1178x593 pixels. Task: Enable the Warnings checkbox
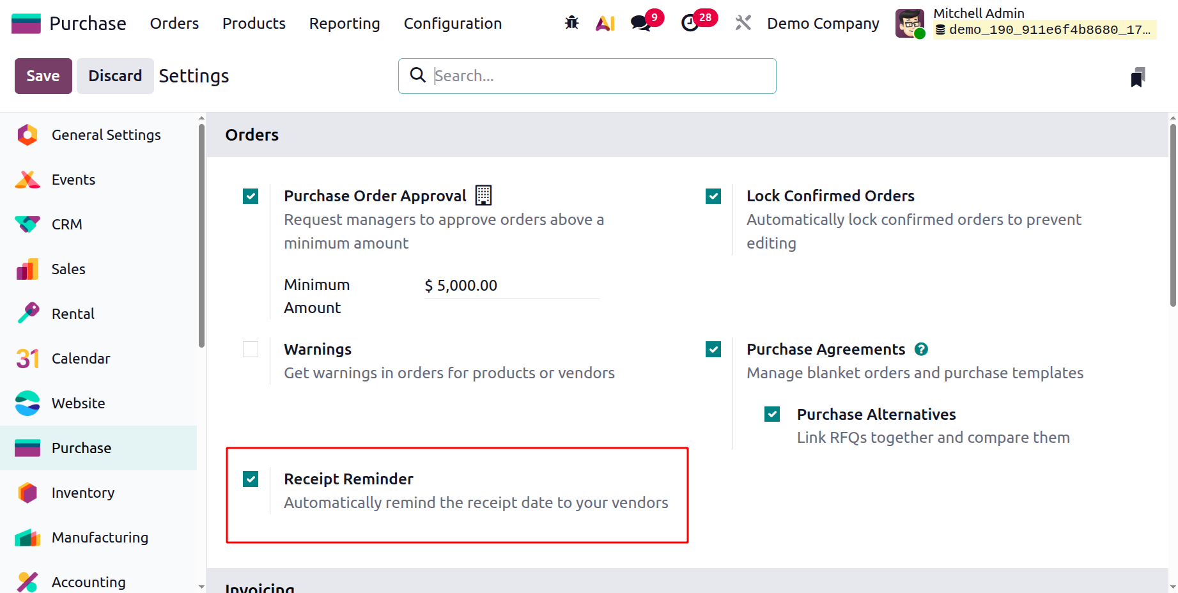251,350
